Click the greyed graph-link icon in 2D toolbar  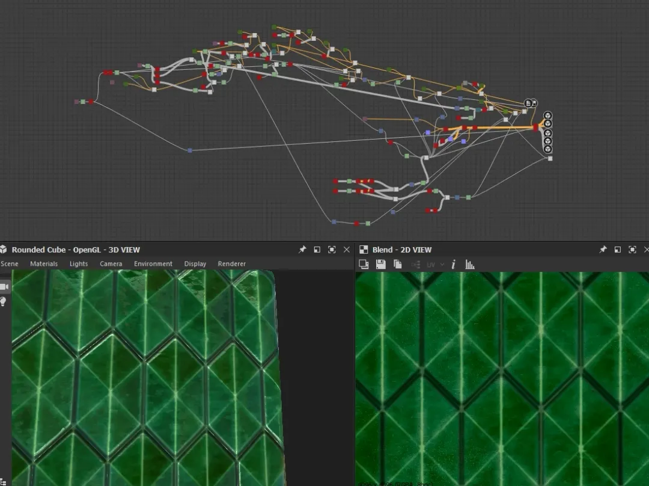[x=416, y=264]
